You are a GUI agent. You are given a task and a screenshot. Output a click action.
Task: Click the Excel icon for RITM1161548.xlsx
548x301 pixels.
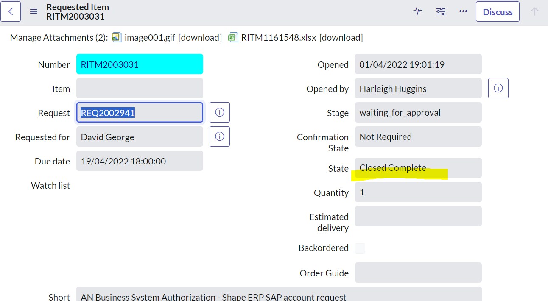click(232, 37)
